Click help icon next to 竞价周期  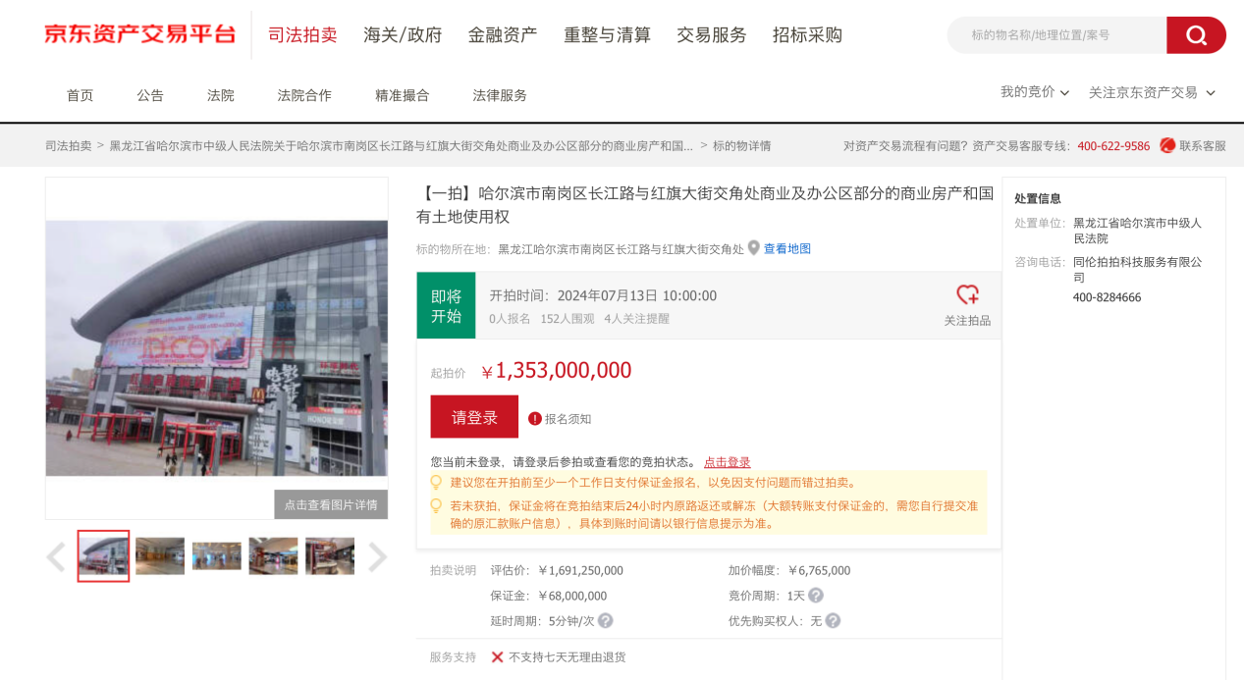(816, 596)
